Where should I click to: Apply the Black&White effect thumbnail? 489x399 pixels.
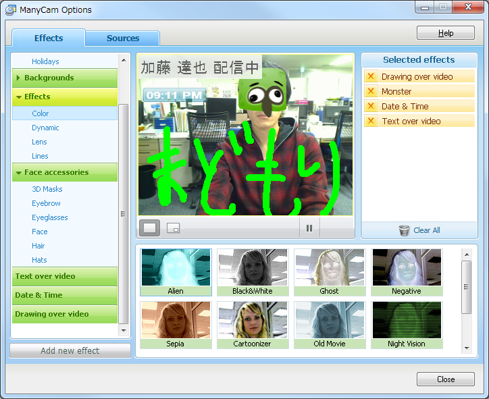(x=253, y=272)
